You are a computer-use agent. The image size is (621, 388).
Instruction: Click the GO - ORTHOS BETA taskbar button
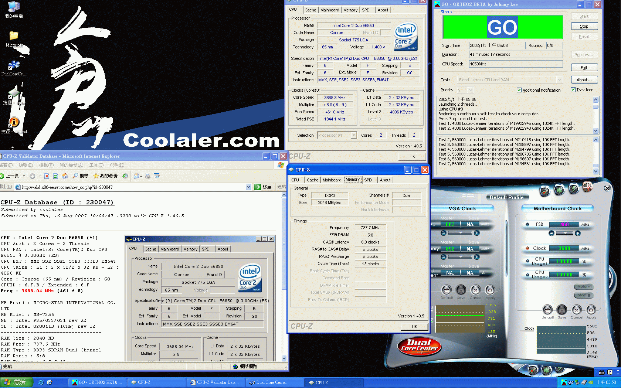[97, 382]
